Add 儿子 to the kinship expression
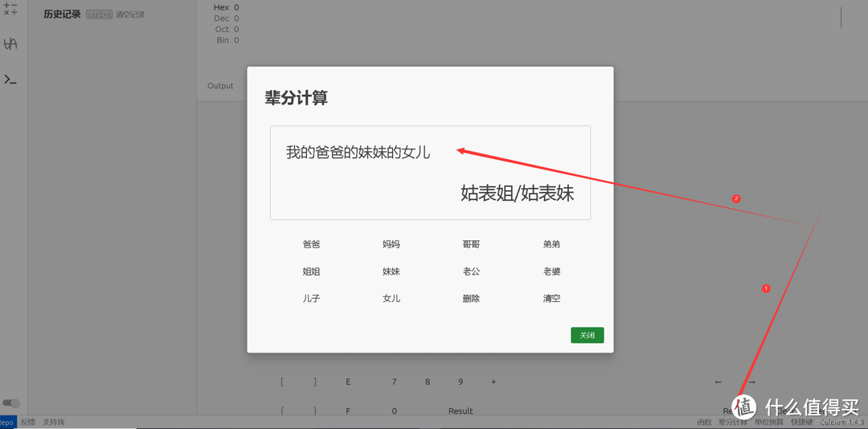The width and height of the screenshot is (868, 429). [311, 299]
